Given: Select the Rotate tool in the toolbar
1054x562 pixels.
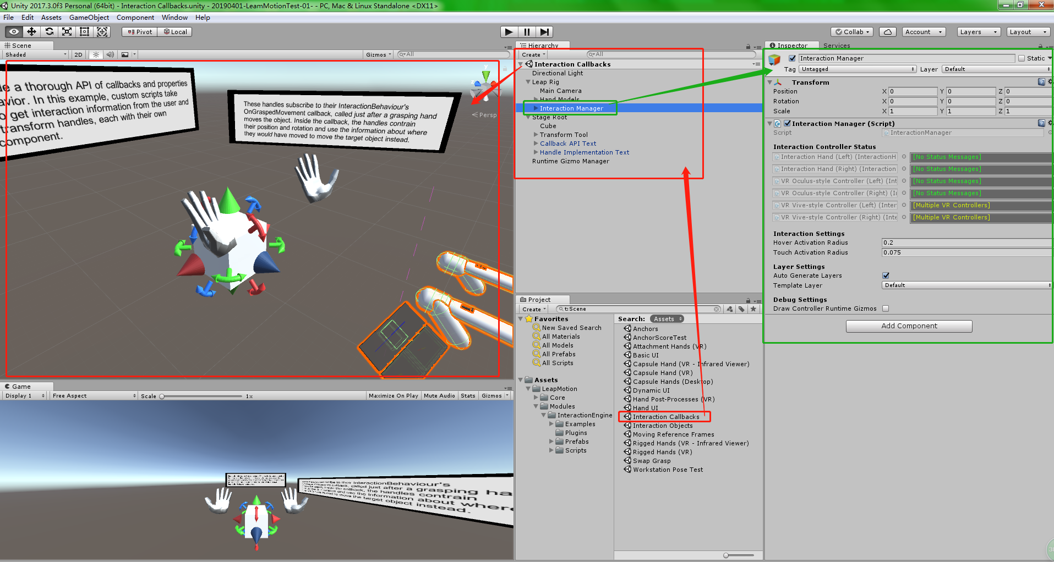Looking at the screenshot, I should pyautogui.click(x=49, y=31).
